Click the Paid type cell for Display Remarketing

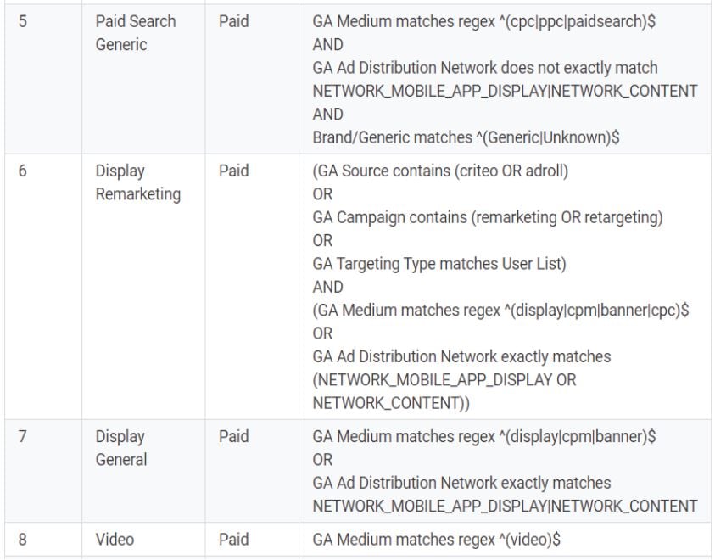click(x=252, y=287)
